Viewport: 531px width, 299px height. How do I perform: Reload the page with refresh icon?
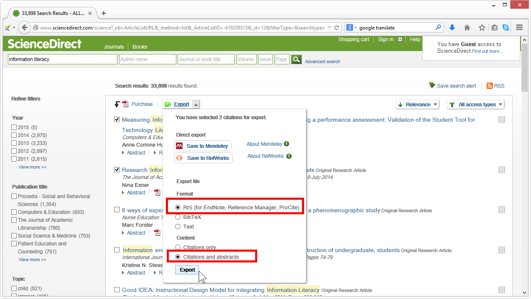tap(337, 28)
